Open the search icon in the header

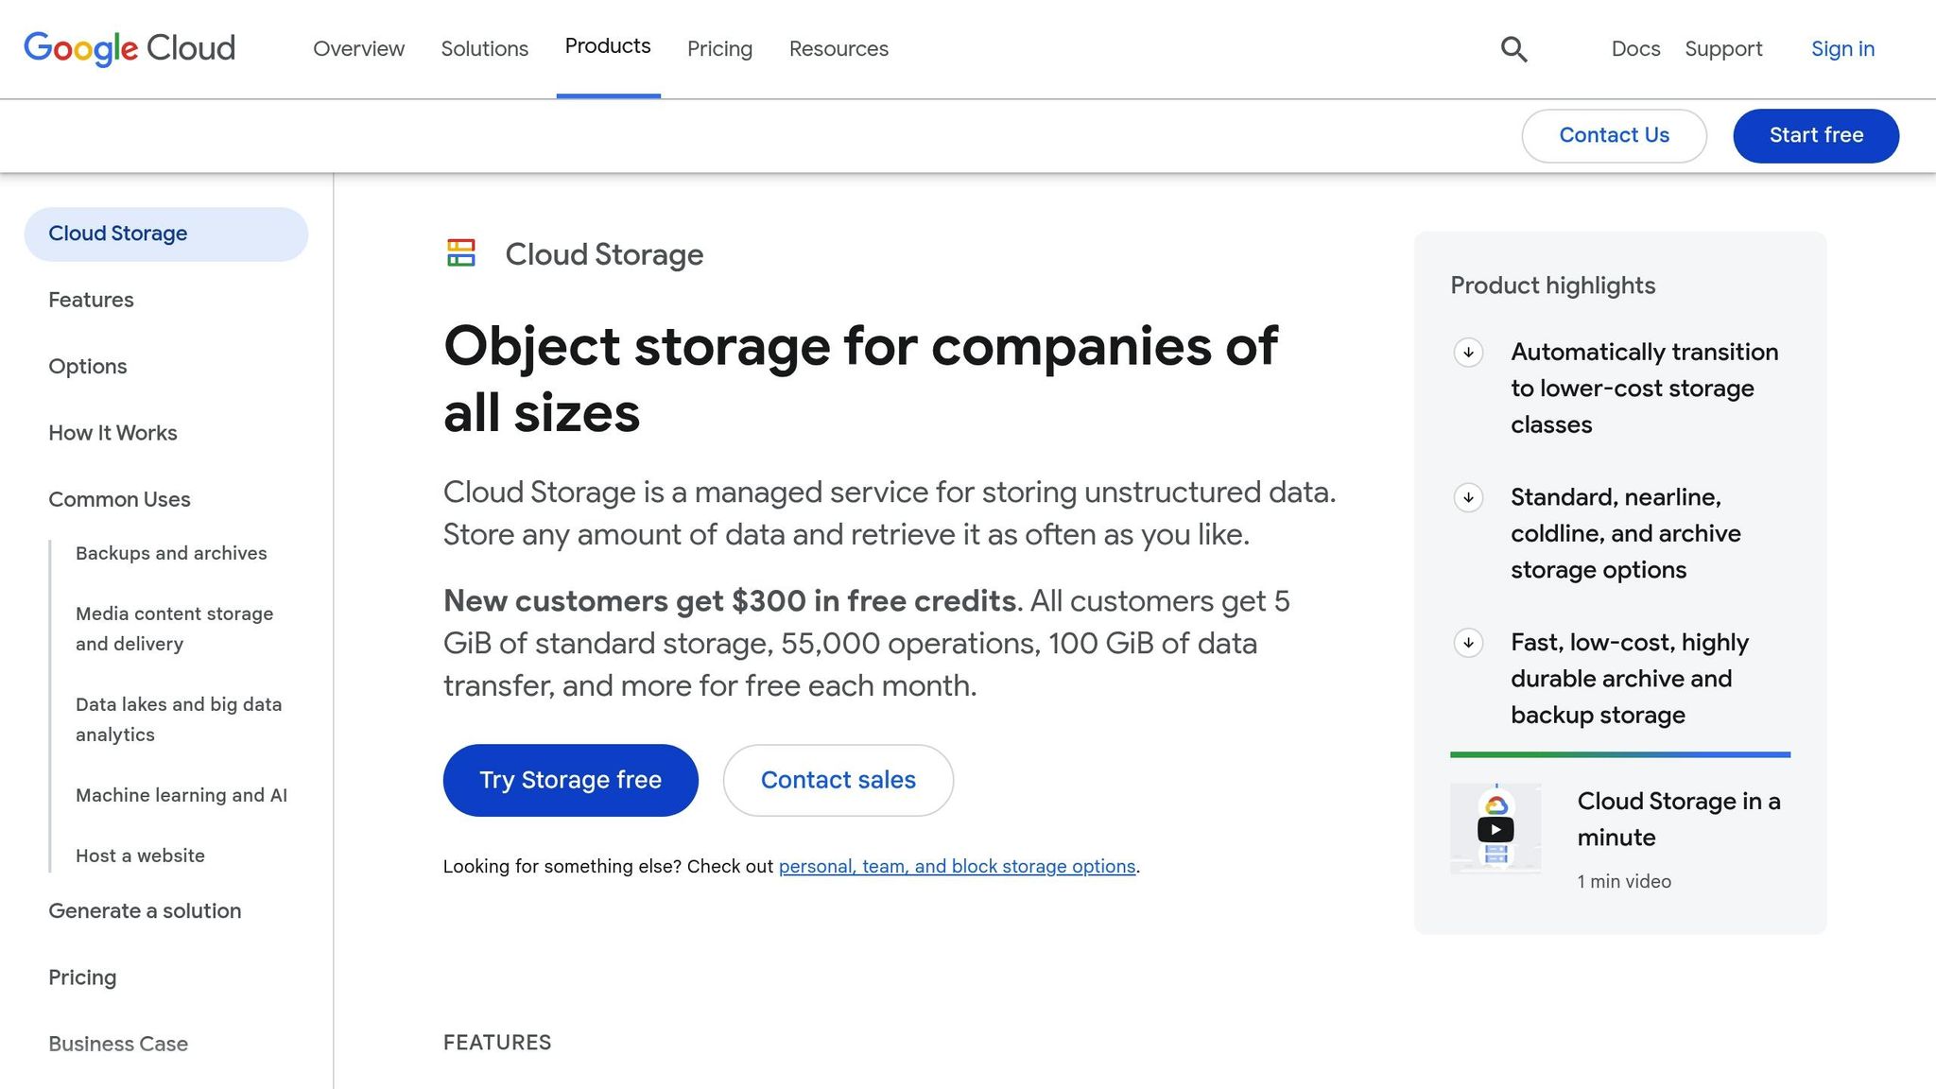tap(1513, 48)
